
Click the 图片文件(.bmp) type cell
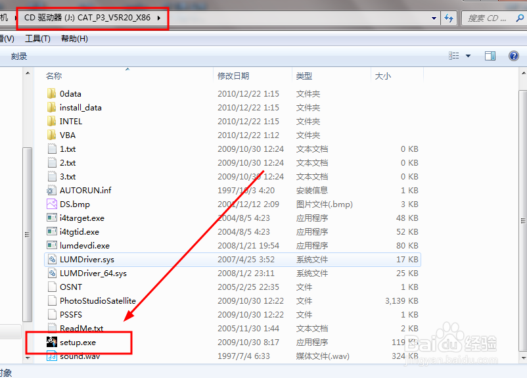[x=325, y=204]
